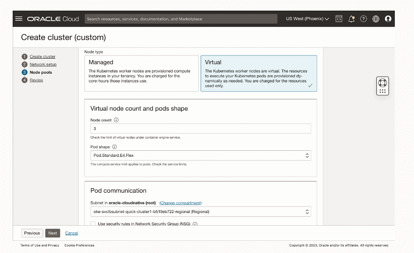Open the Cloud Shell developer tools icon
Viewport: 414px width, 253px height.
click(339, 19)
